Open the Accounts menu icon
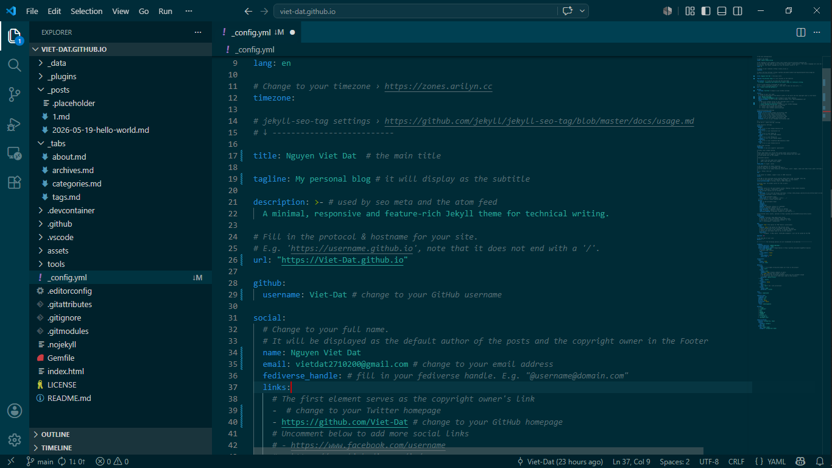The height and width of the screenshot is (468, 832). [15, 411]
